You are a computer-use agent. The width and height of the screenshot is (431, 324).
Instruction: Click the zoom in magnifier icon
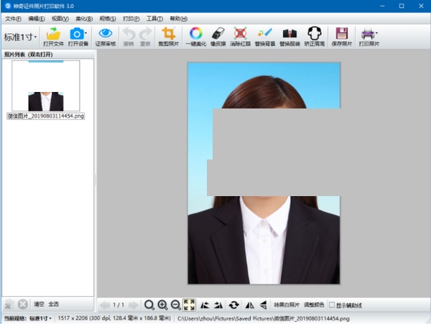coord(162,305)
